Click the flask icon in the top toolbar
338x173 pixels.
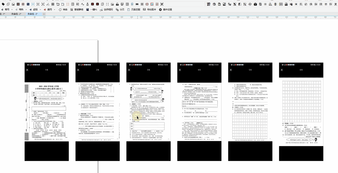coord(88,4)
